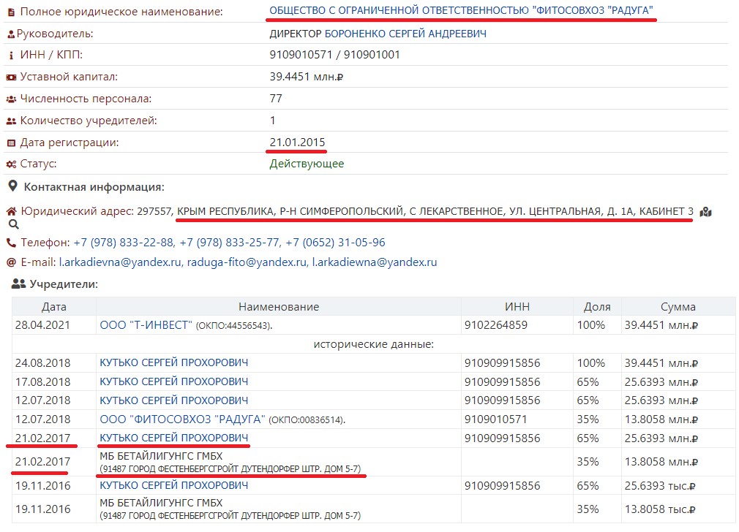739x532 pixels.
Task: Click the location pin icon beside Контактная информация
Action: [x=12, y=187]
